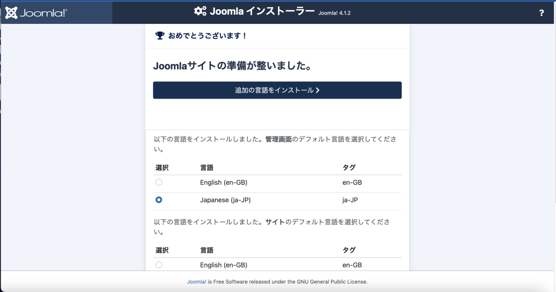Click the Joomlaサイトの準備が整いました heading
Image resolution: width=556 pixels, height=292 pixels.
[232, 66]
